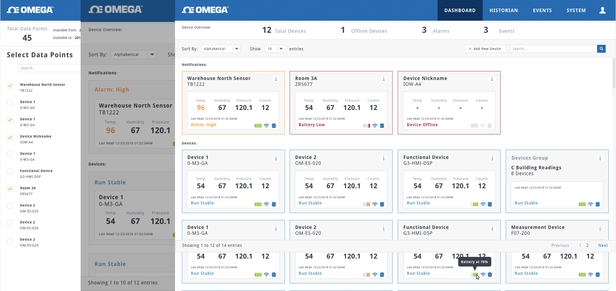Go to Next page of entries
616x291 pixels.
(x=603, y=245)
